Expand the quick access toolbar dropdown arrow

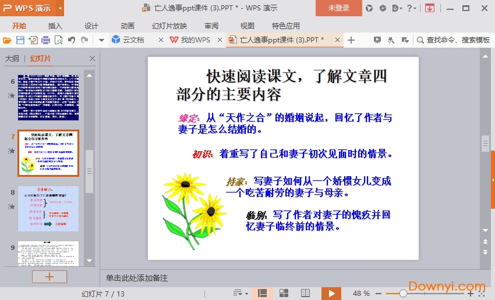click(101, 40)
